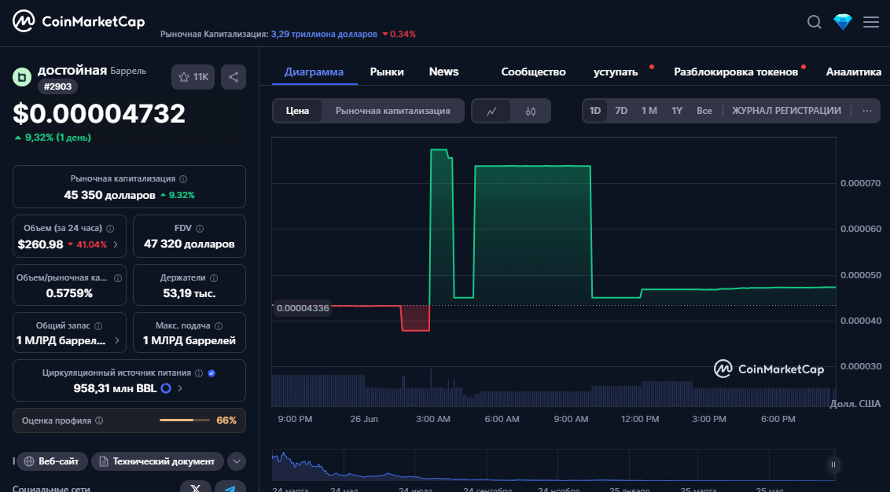Screen dimensions: 890x492
Task: Expand circulating supply details chevron
Action: click(180, 388)
